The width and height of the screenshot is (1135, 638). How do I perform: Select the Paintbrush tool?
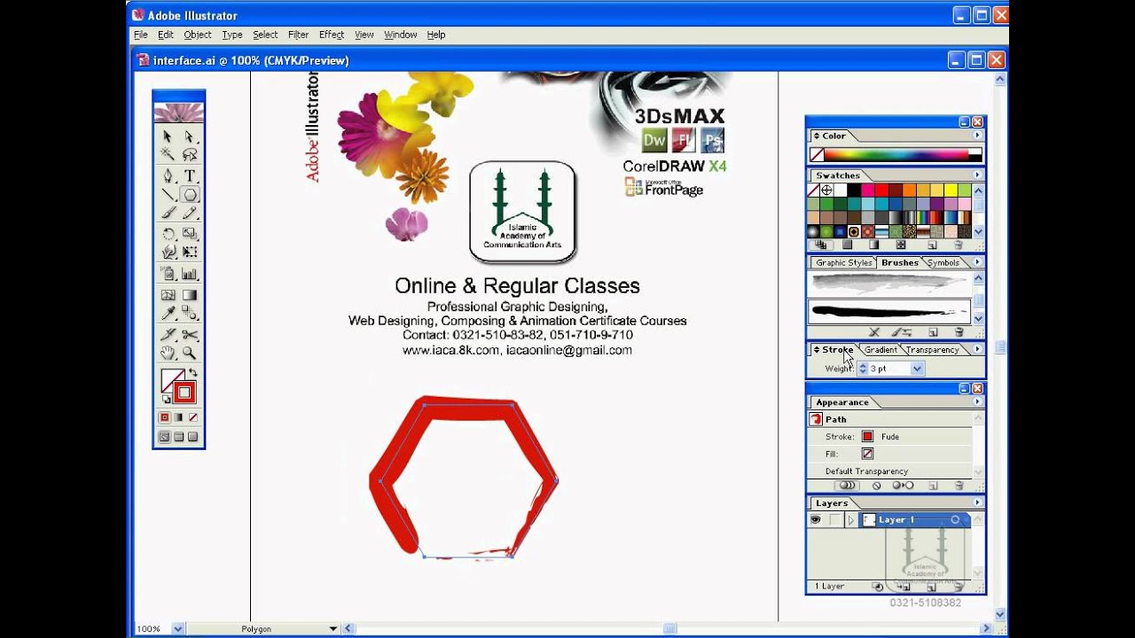[168, 213]
